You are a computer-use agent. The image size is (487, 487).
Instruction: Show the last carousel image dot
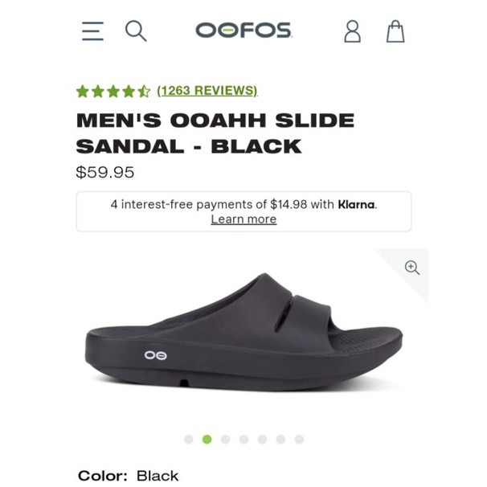pyautogui.click(x=299, y=440)
